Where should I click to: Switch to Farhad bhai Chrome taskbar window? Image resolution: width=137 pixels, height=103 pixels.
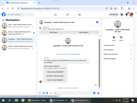point(37,100)
